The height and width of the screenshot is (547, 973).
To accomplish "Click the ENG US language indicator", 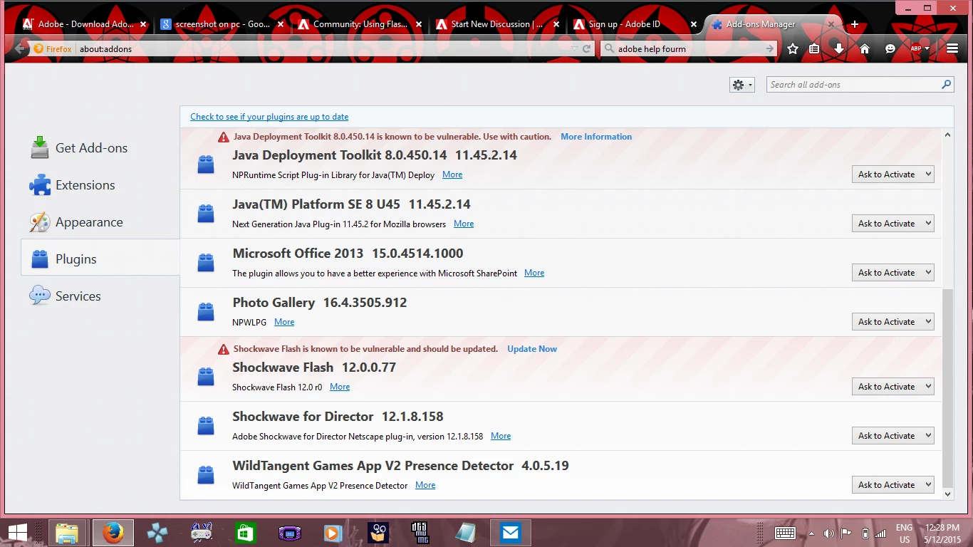I will coord(904,533).
